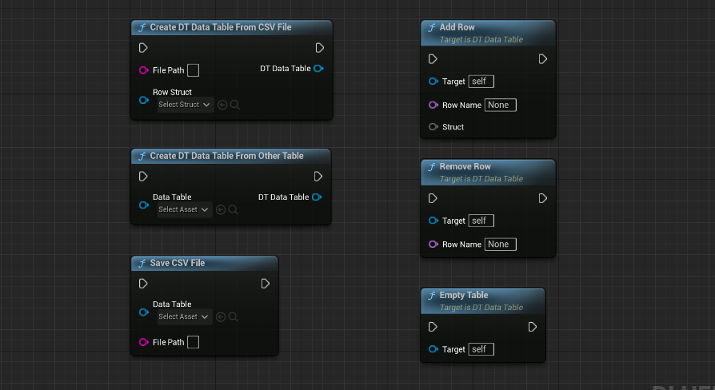Click browse magnifier on Save CSV File node
The width and height of the screenshot is (715, 390).
point(233,316)
